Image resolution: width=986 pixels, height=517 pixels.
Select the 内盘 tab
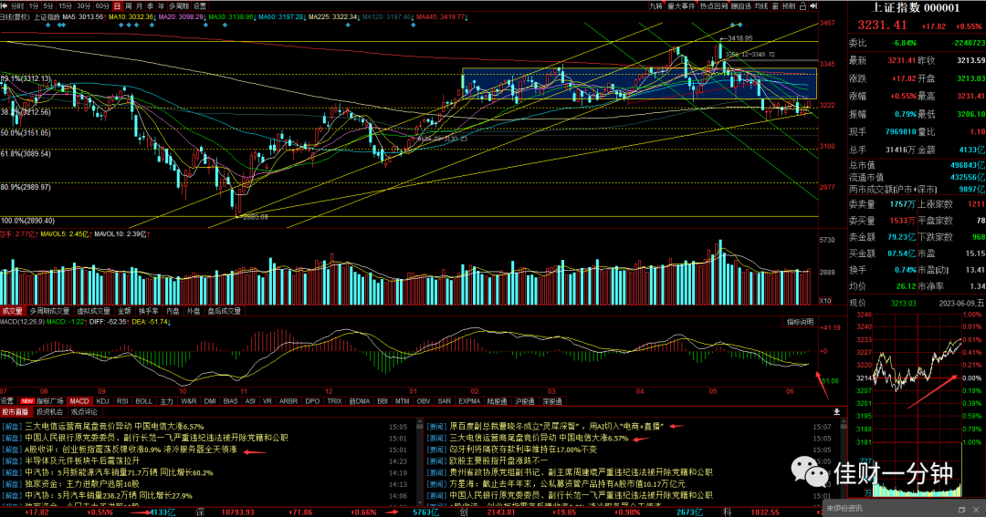[173, 310]
